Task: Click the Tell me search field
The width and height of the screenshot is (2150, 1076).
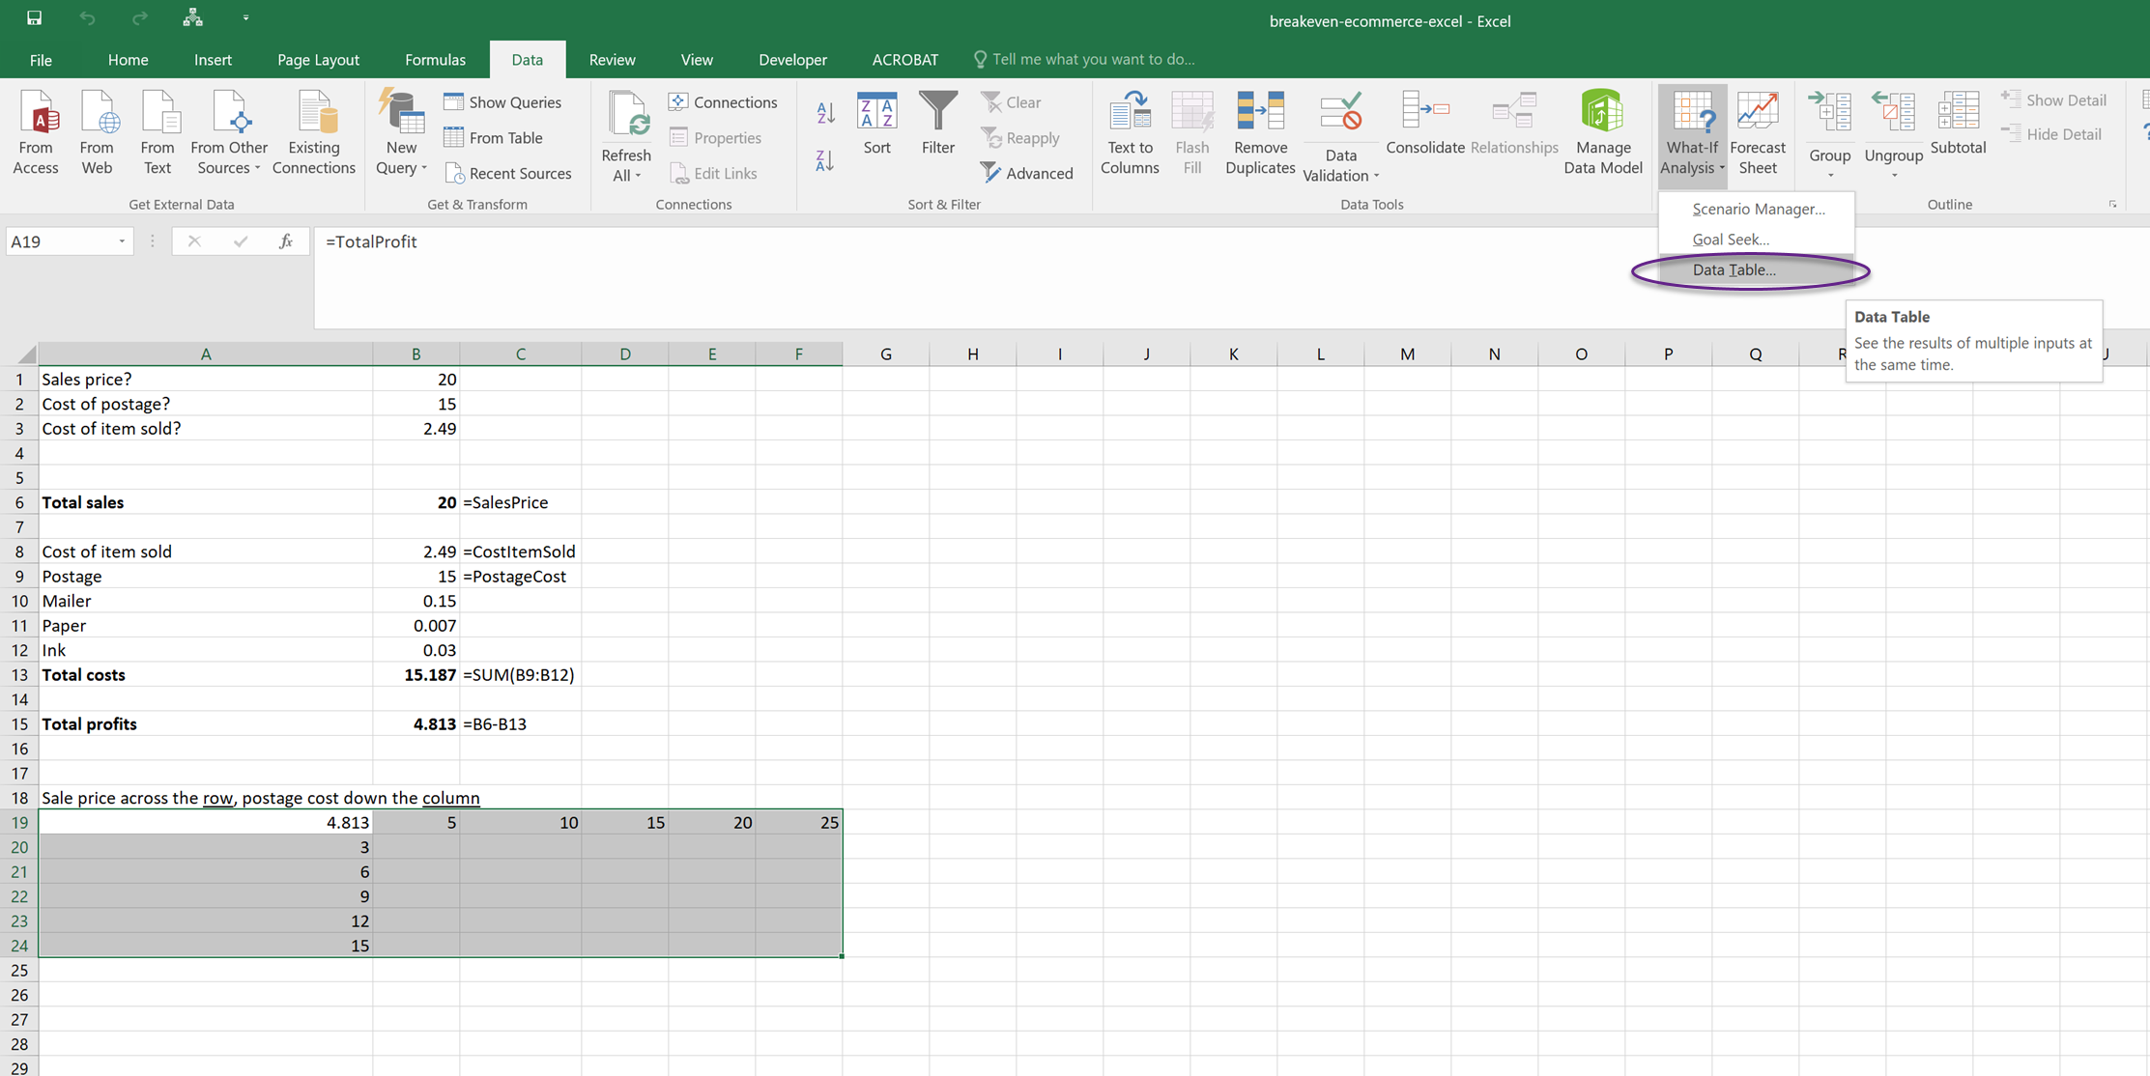Action: coord(1092,60)
